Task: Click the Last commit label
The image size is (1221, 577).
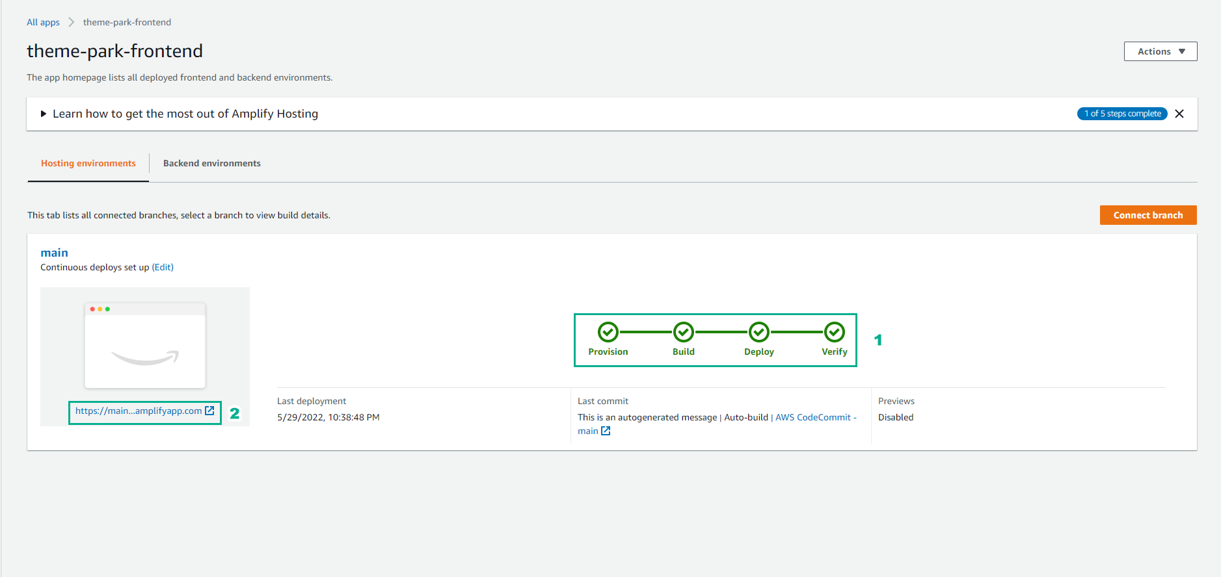Action: [x=603, y=401]
